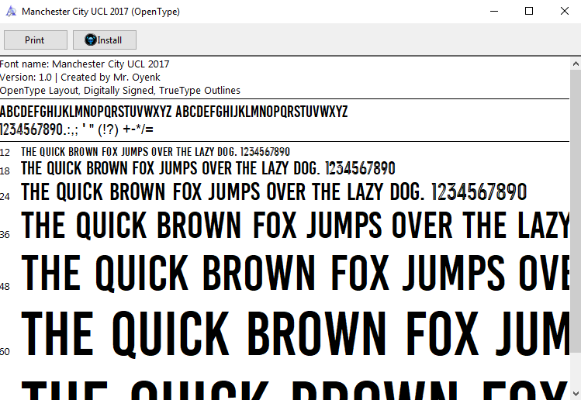Click the '36' size label
The width and height of the screenshot is (581, 400).
pyautogui.click(x=5, y=235)
